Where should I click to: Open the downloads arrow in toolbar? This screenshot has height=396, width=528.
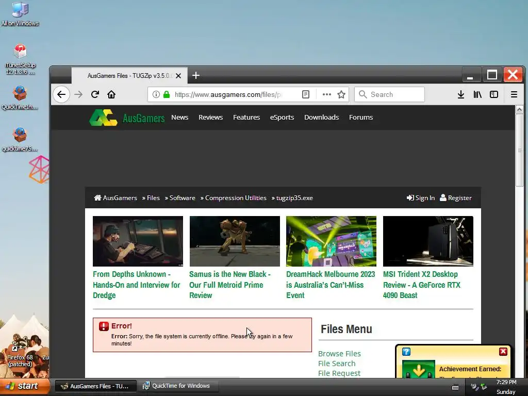[461, 95]
